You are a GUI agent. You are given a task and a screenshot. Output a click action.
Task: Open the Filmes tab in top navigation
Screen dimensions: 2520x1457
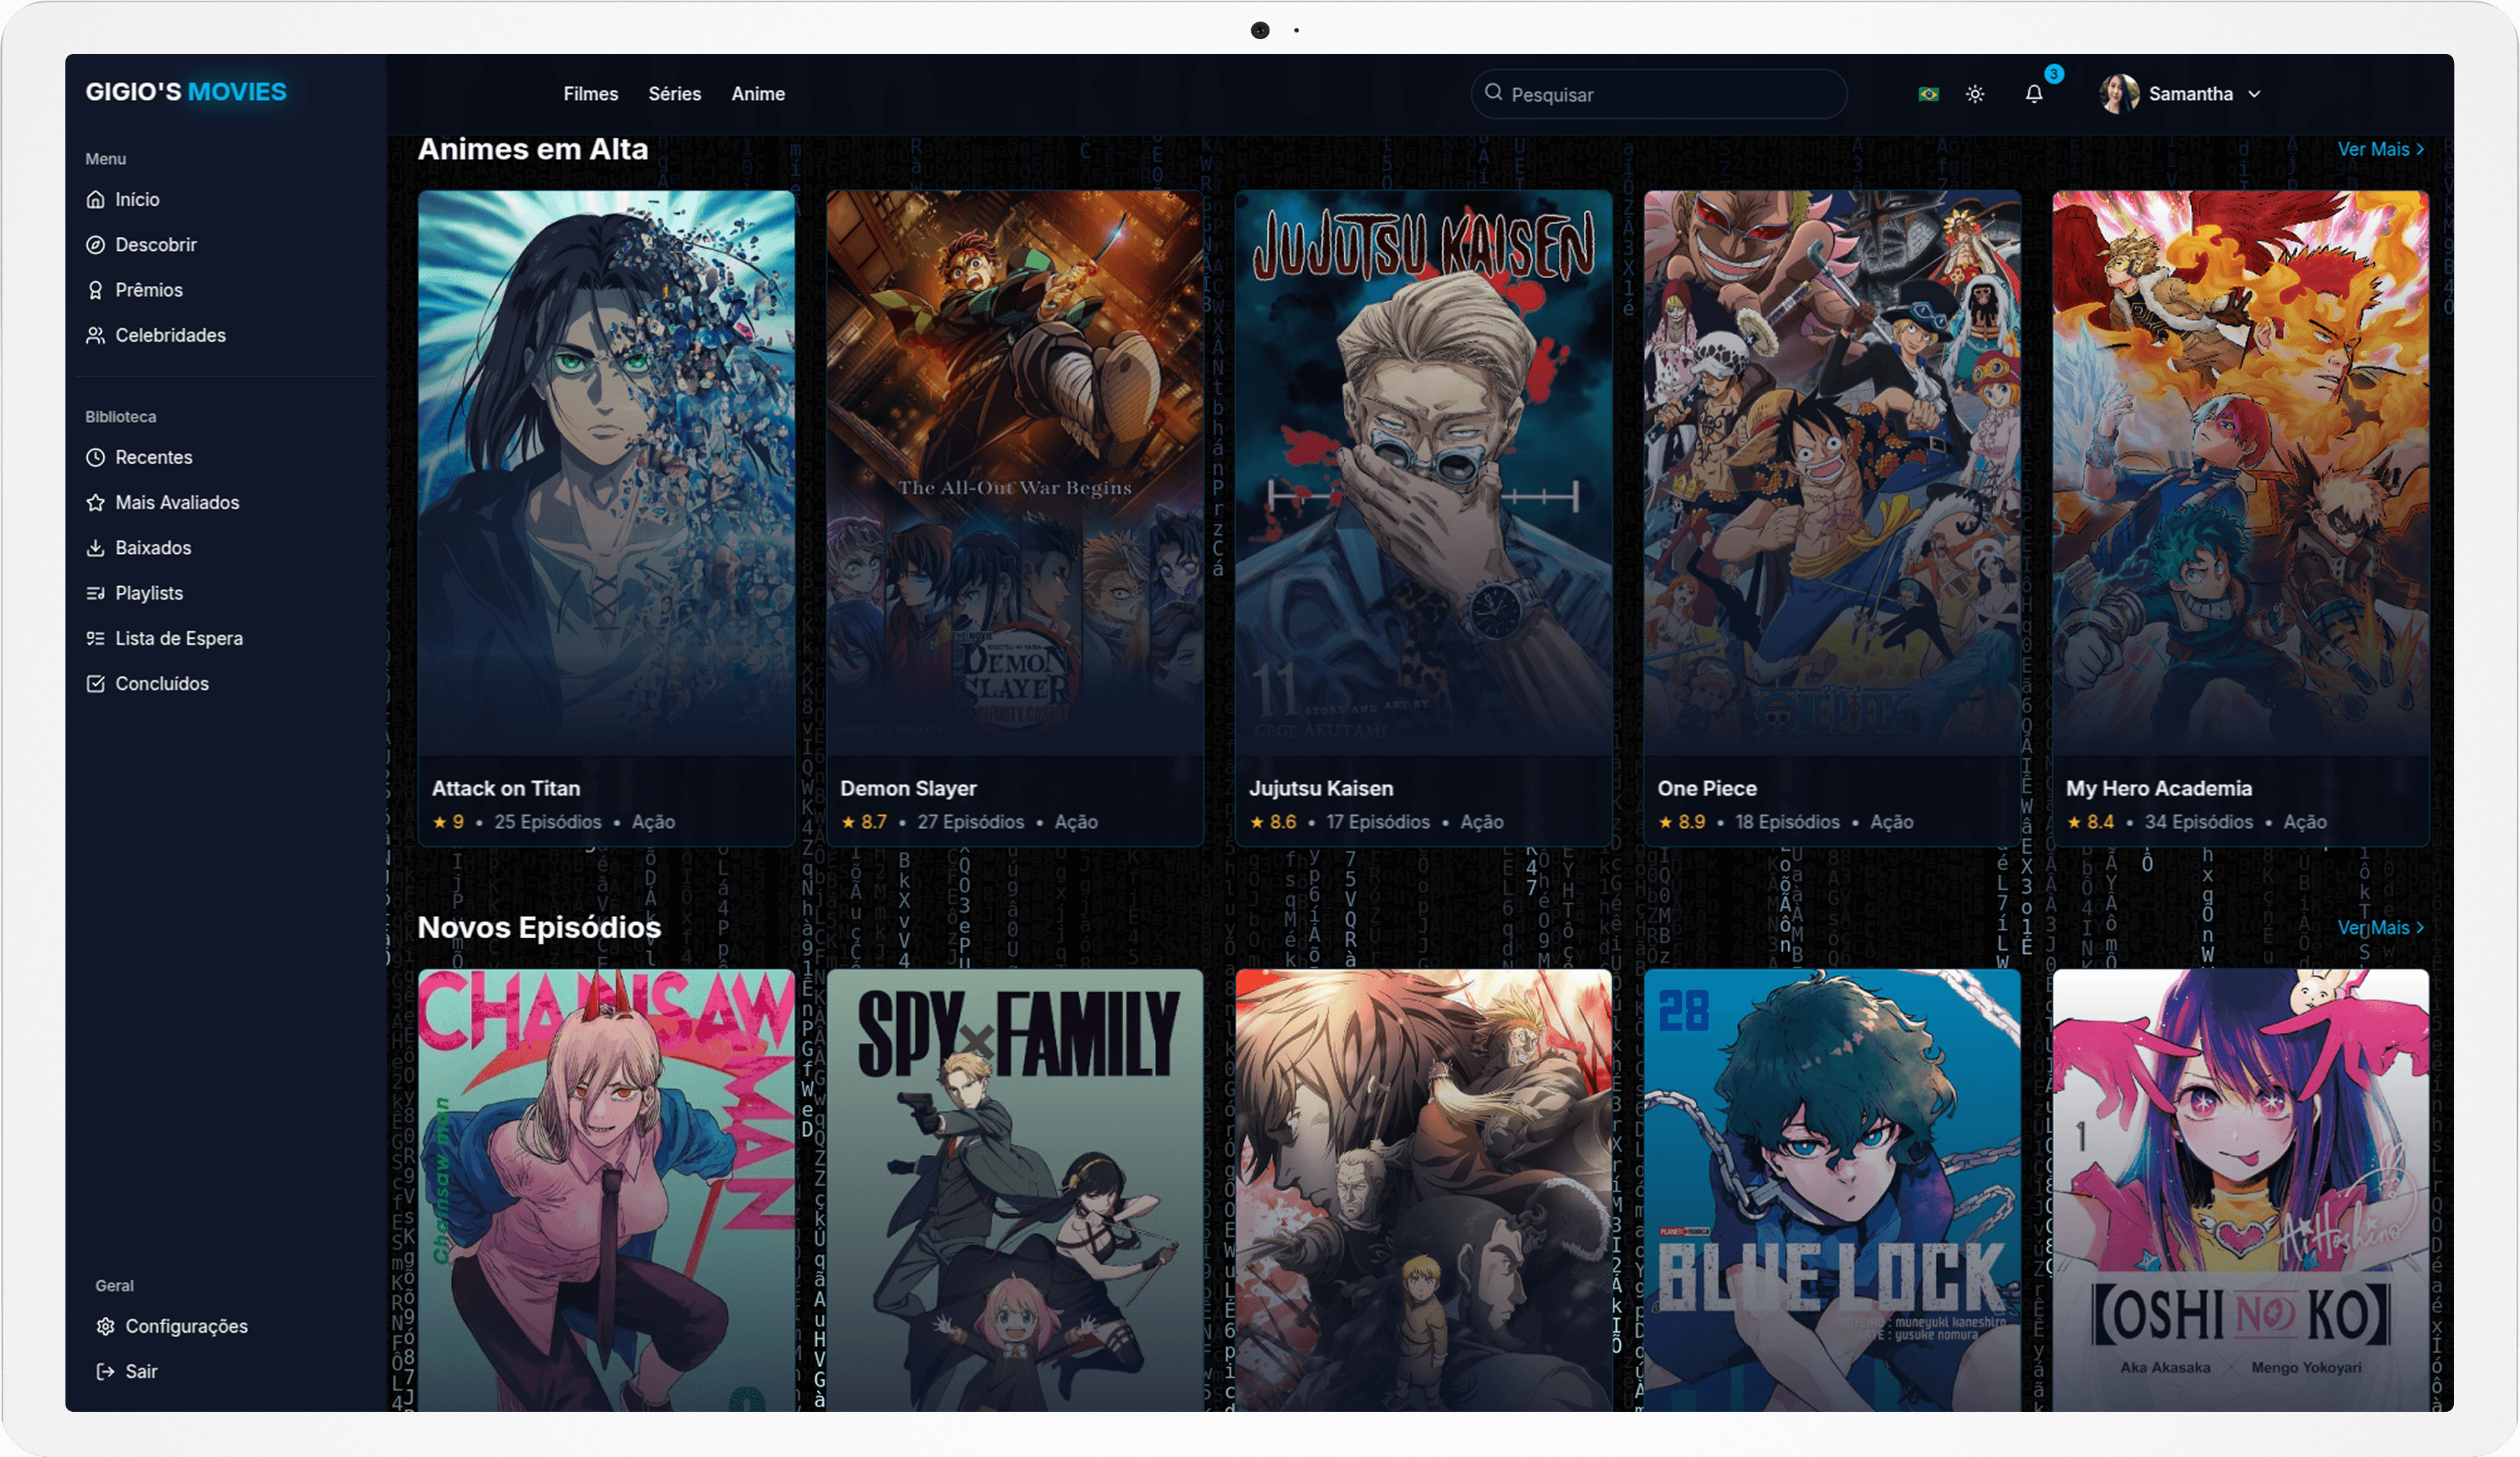pyautogui.click(x=590, y=94)
